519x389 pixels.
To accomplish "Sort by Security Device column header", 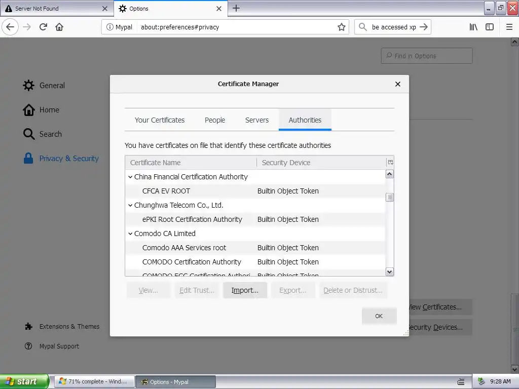I will 321,163.
